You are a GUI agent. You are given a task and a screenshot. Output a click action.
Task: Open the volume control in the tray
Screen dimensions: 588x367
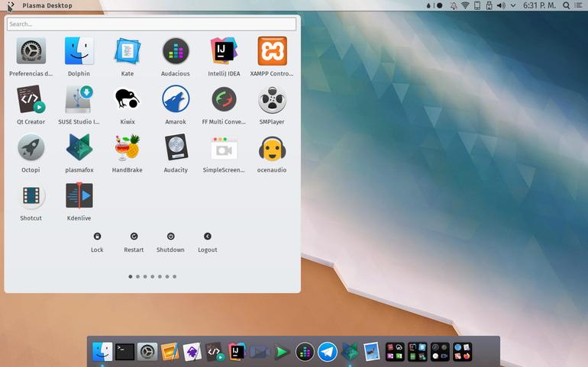tap(501, 5)
